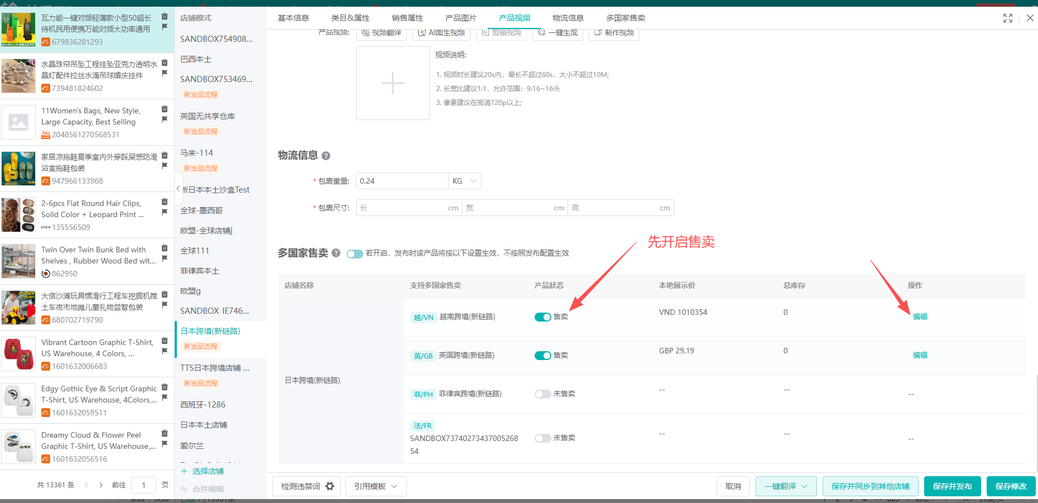Viewport: 1038px width, 503px height.
Task: Open the 一键翻译 dropdown
Action: tap(786, 486)
